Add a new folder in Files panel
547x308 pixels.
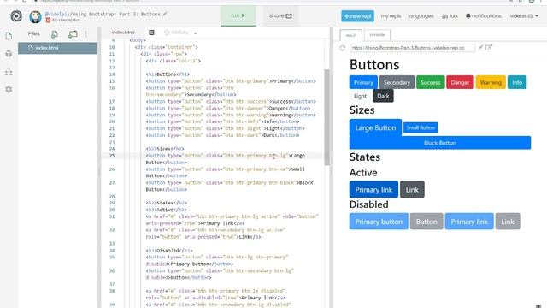click(x=73, y=34)
